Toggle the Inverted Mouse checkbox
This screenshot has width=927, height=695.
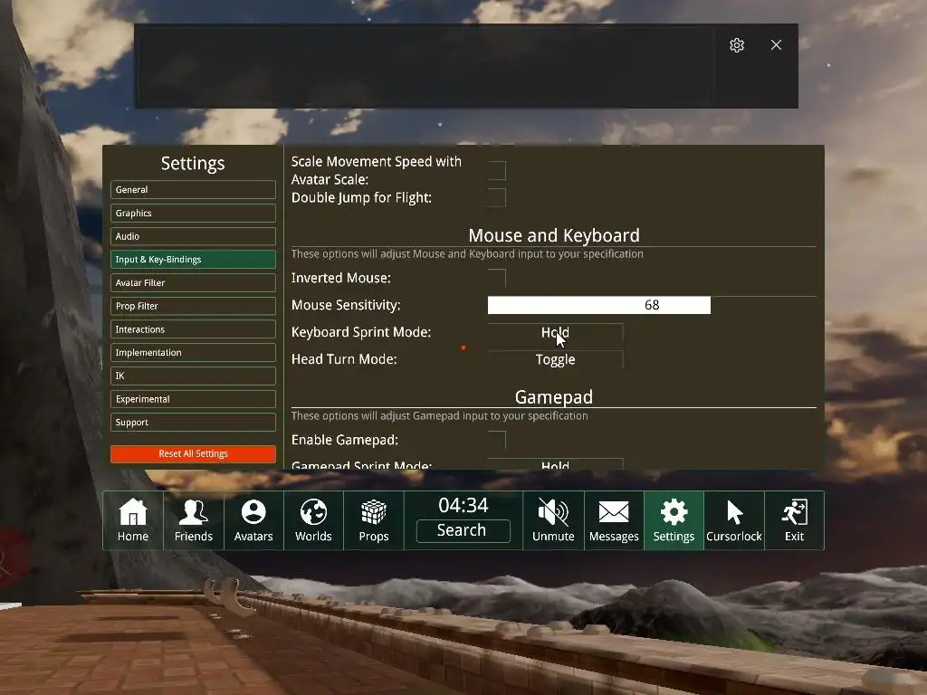497,278
